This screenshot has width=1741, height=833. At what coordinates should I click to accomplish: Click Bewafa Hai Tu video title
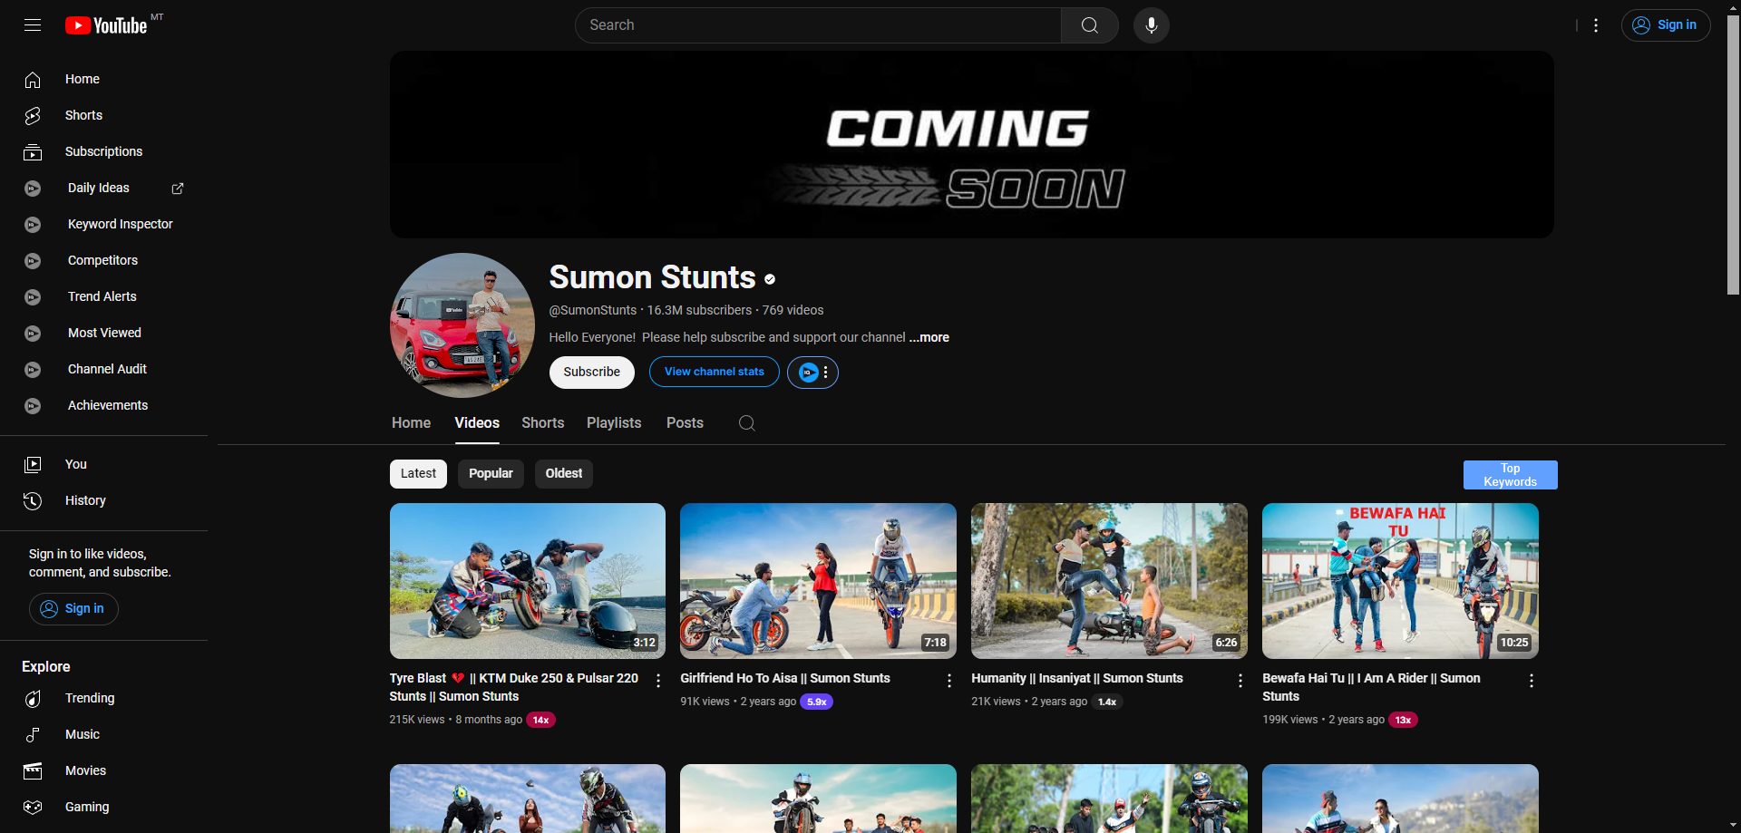1371,687
